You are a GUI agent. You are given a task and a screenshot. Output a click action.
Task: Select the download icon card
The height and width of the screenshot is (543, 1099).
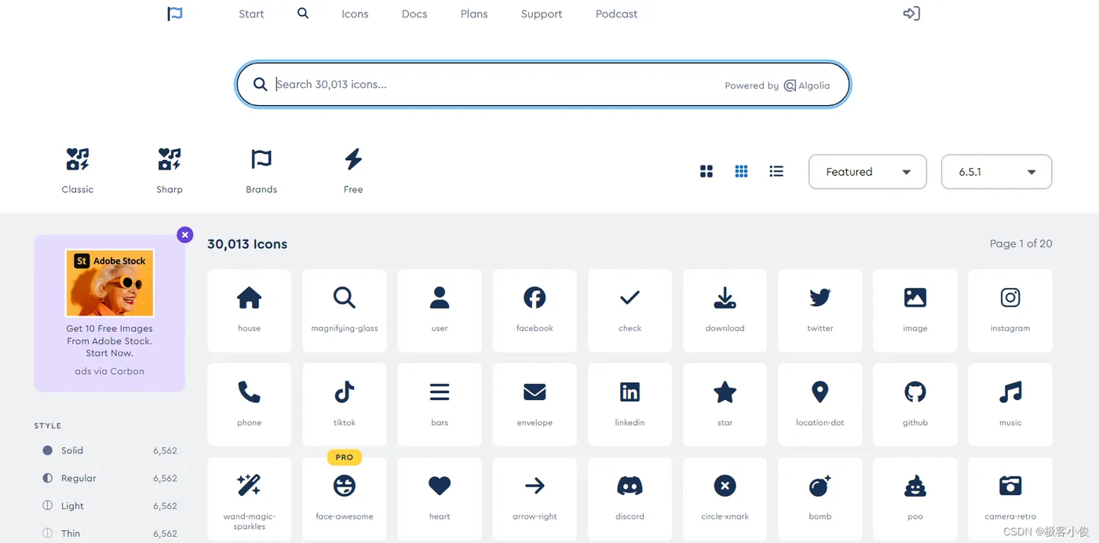click(x=725, y=311)
